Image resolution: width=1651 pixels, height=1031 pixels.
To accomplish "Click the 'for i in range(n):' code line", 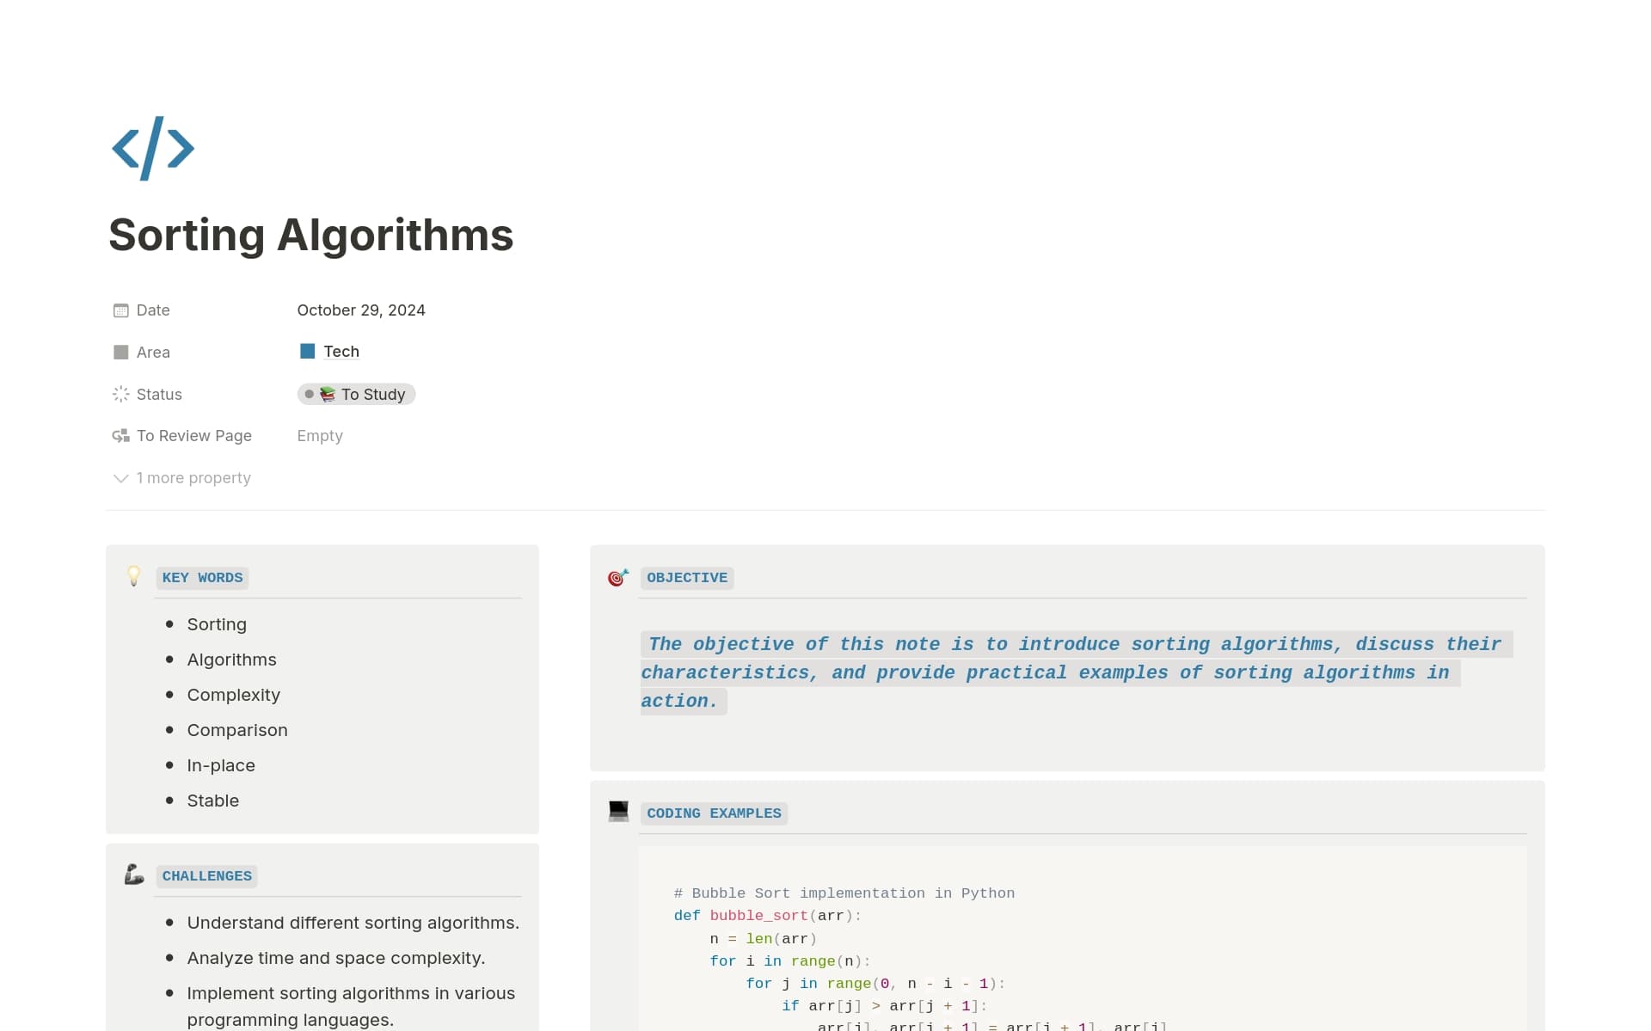I will (x=790, y=961).
